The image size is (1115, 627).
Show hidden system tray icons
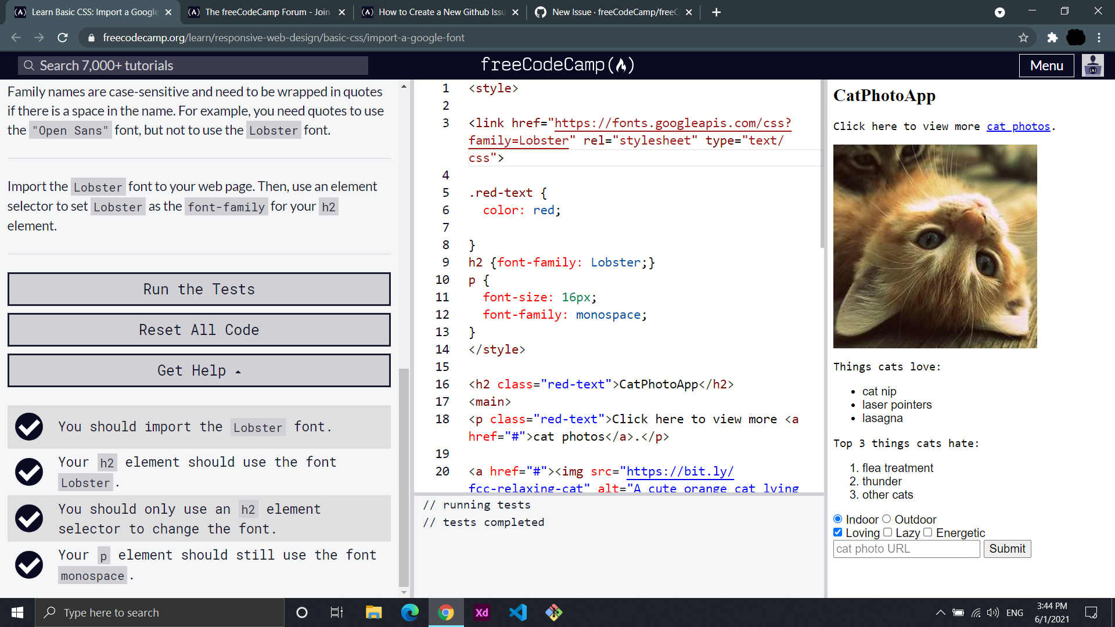click(940, 612)
